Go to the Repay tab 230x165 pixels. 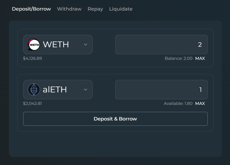click(95, 9)
